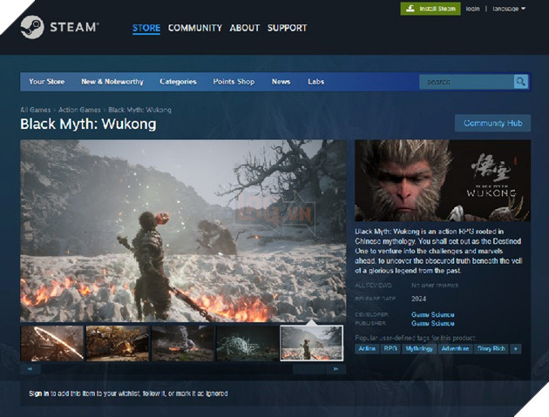
Task: Click the right arrow of thumbnail strip
Action: (336, 369)
